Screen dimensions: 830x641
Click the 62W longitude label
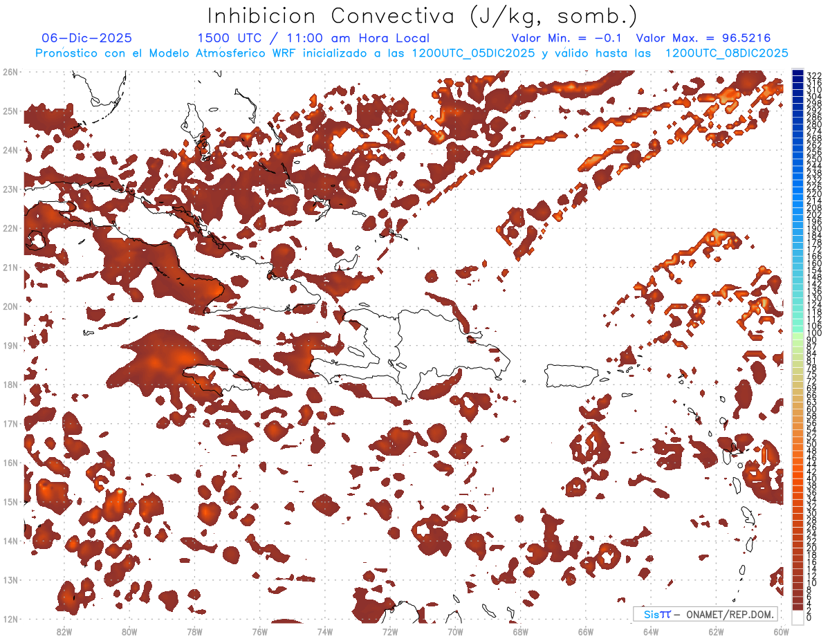717,631
